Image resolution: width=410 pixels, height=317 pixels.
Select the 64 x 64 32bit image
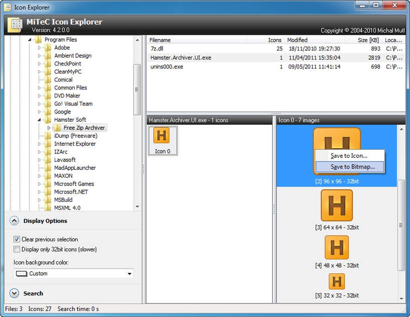click(x=337, y=205)
